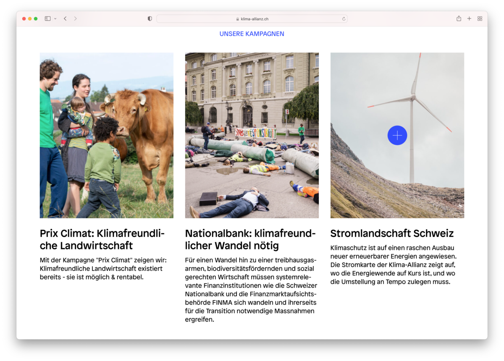This screenshot has height=361, width=504.
Task: Open the Nationalbank: klimafreundlicher Wandel nötig heading
Action: (x=250, y=239)
